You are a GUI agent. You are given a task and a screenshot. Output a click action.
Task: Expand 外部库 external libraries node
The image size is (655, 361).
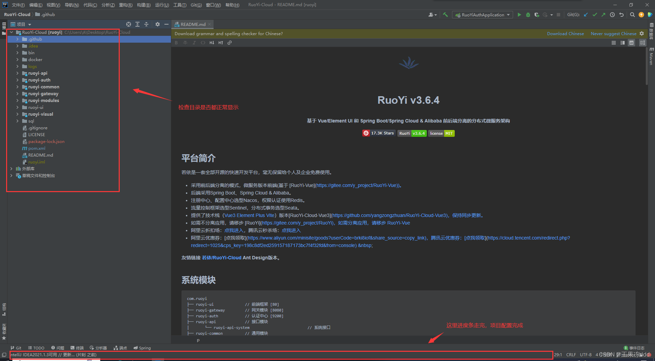(x=11, y=169)
